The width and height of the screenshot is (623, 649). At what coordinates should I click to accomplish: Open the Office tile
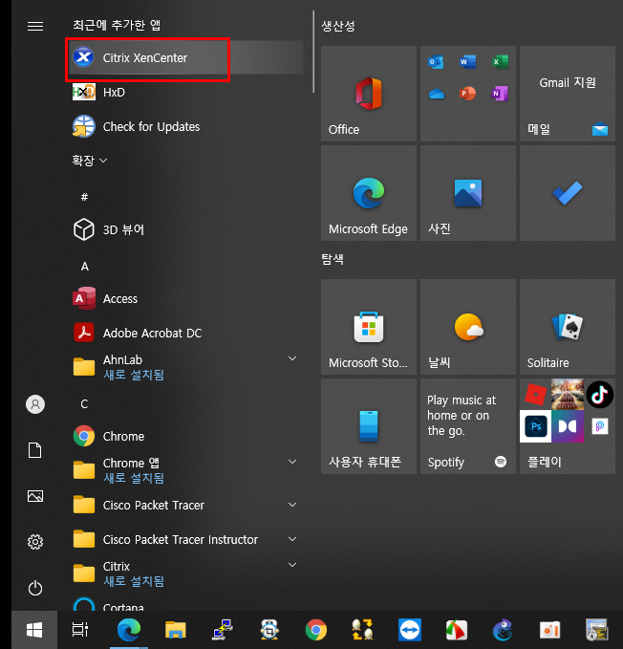(x=369, y=94)
